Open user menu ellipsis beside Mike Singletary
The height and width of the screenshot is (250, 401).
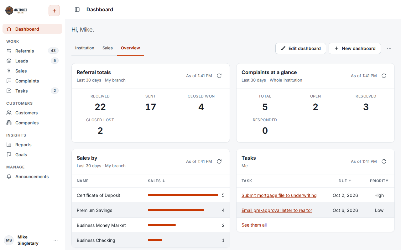(x=55, y=240)
